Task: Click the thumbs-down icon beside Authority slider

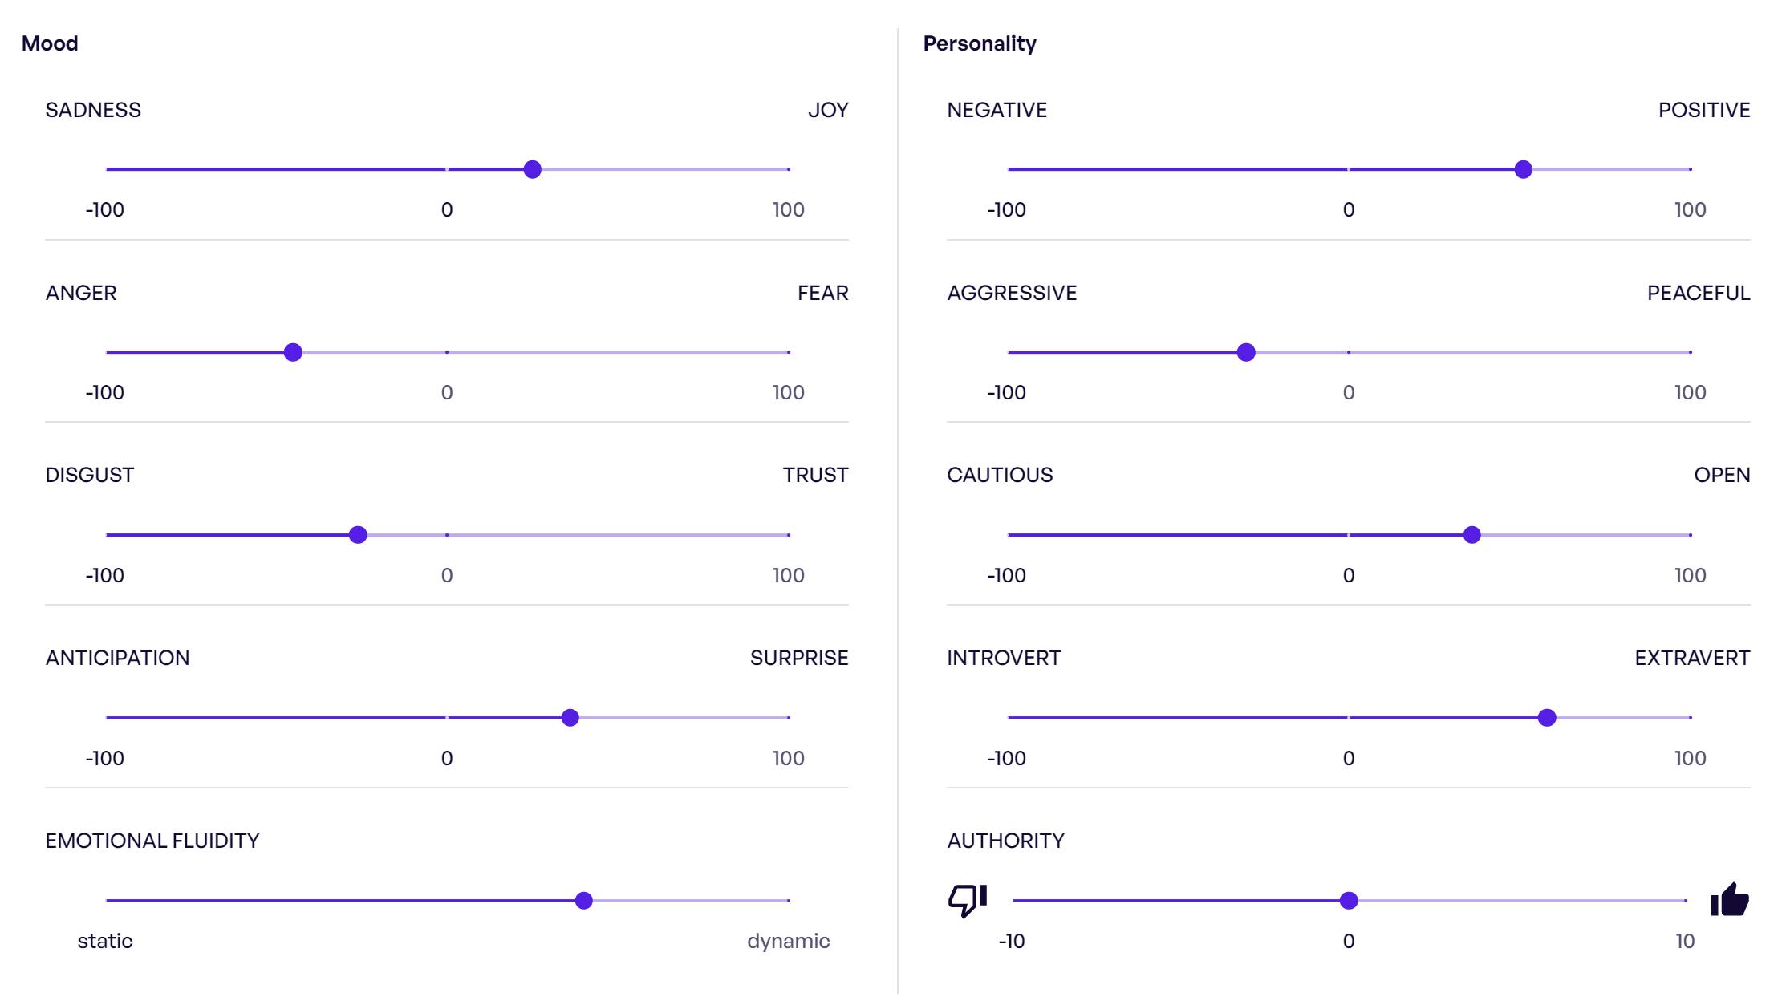Action: [x=967, y=900]
